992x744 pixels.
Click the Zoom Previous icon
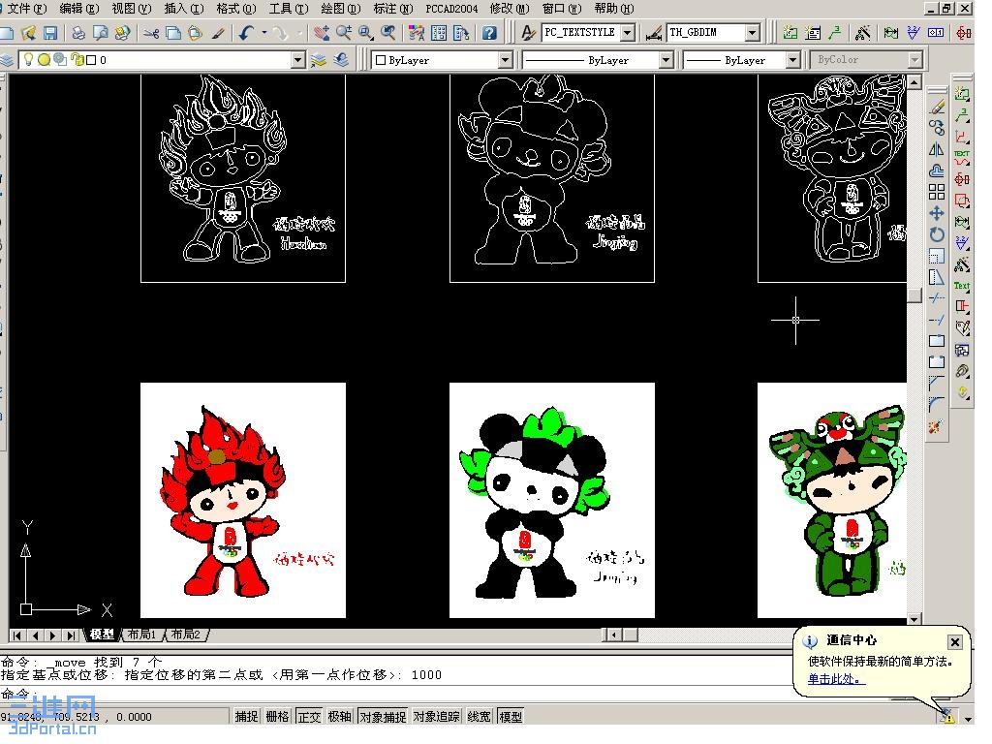click(387, 32)
